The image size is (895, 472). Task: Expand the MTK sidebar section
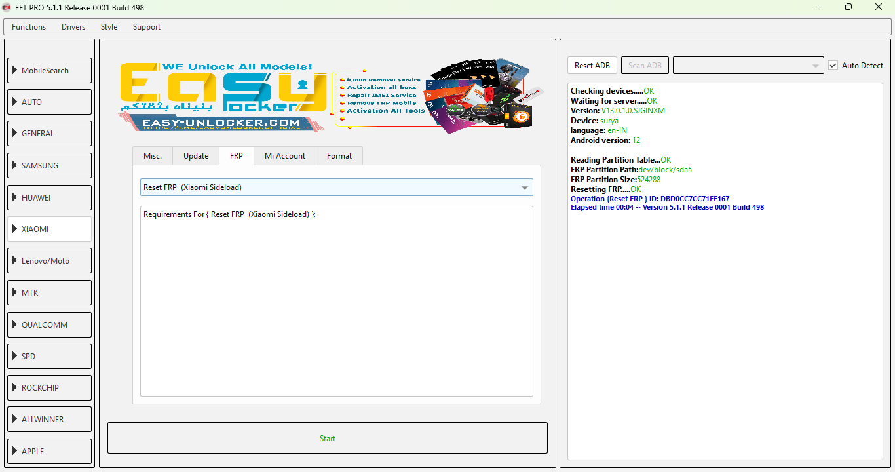pyautogui.click(x=49, y=293)
